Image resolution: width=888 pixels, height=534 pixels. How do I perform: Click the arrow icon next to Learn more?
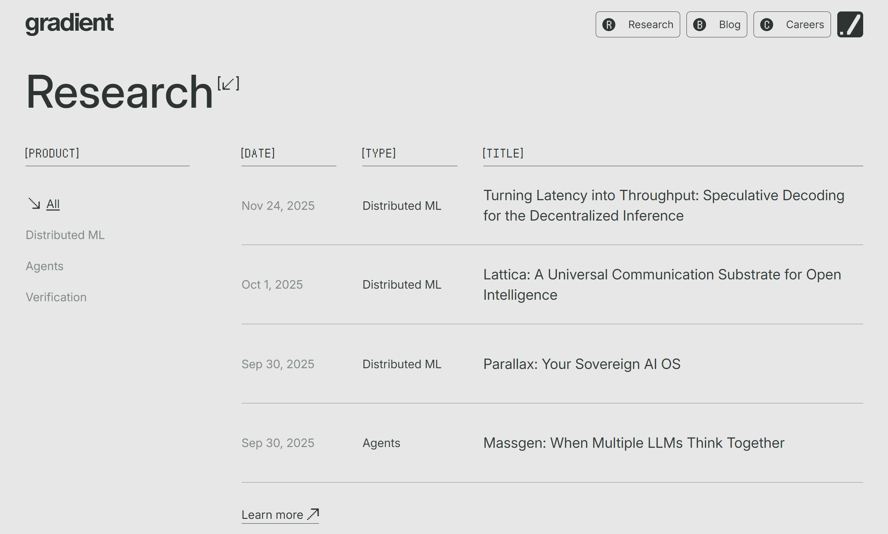pyautogui.click(x=313, y=514)
